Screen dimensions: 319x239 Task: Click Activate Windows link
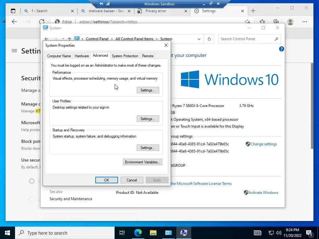(x=263, y=192)
